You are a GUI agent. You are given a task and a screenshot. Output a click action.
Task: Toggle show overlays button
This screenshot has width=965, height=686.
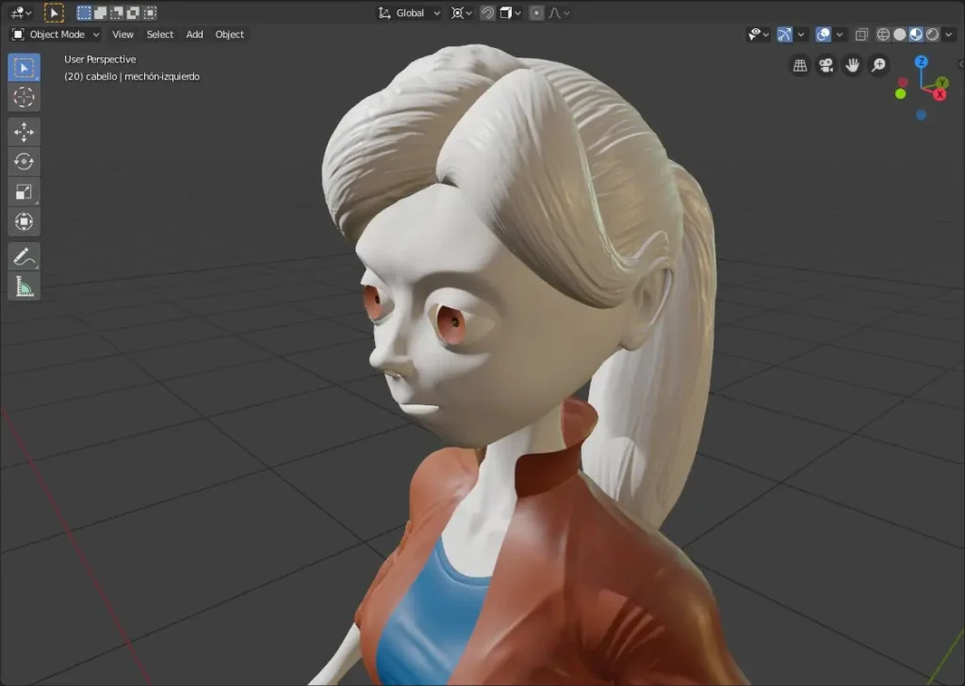pos(823,35)
